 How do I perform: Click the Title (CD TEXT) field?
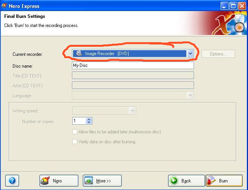point(133,75)
